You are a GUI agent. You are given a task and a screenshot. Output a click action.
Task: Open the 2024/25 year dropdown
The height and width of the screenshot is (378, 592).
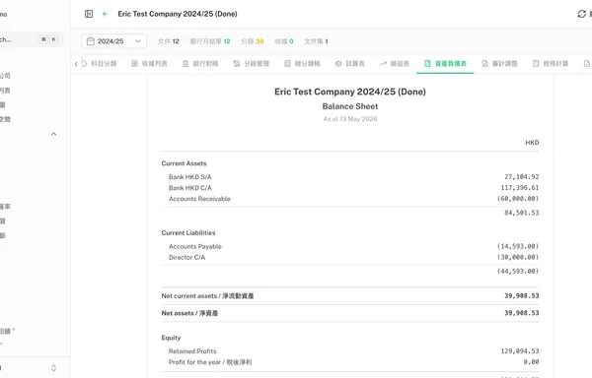(114, 41)
